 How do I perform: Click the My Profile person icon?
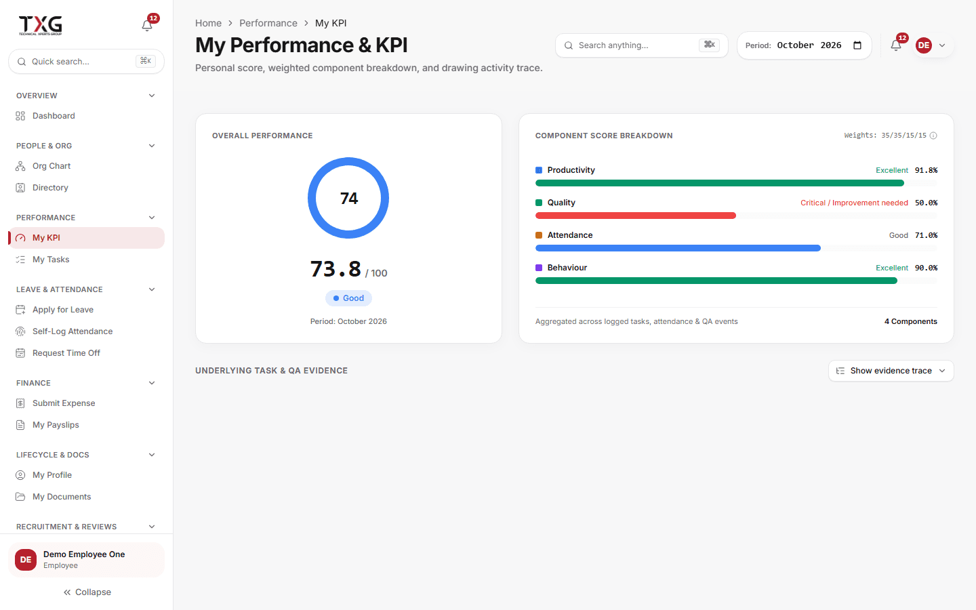(x=20, y=475)
